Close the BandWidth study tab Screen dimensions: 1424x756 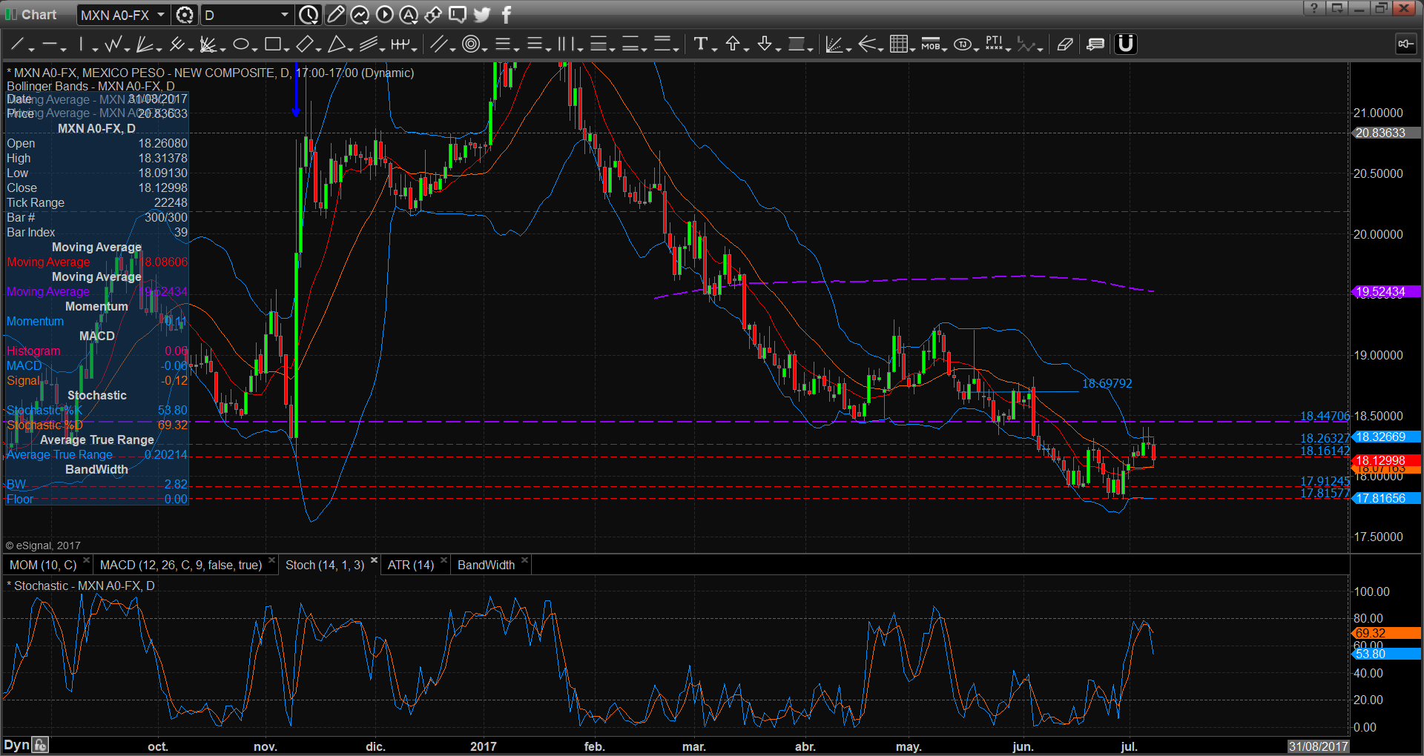coord(524,561)
